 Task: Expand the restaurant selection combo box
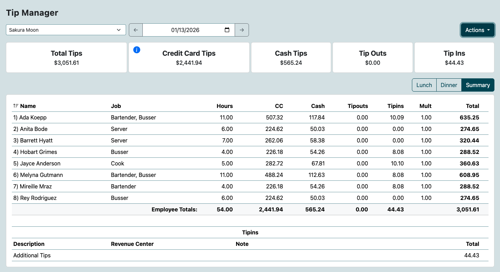pyautogui.click(x=66, y=30)
